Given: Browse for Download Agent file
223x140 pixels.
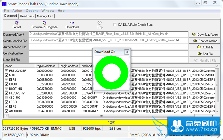Looking at the screenshot, I should [206, 34].
